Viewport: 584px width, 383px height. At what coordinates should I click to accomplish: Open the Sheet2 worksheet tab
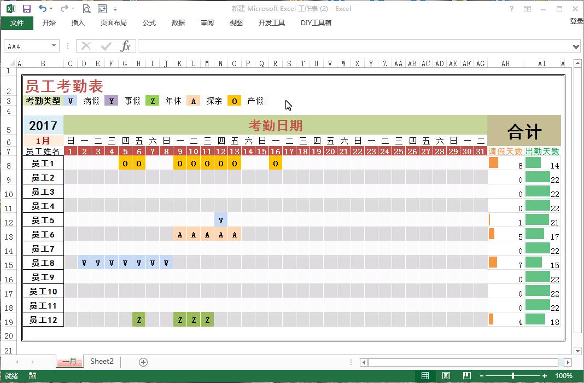(101, 361)
